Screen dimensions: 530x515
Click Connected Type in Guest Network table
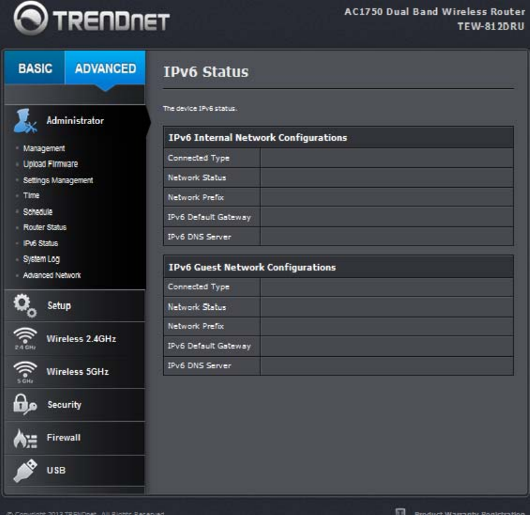coord(199,287)
